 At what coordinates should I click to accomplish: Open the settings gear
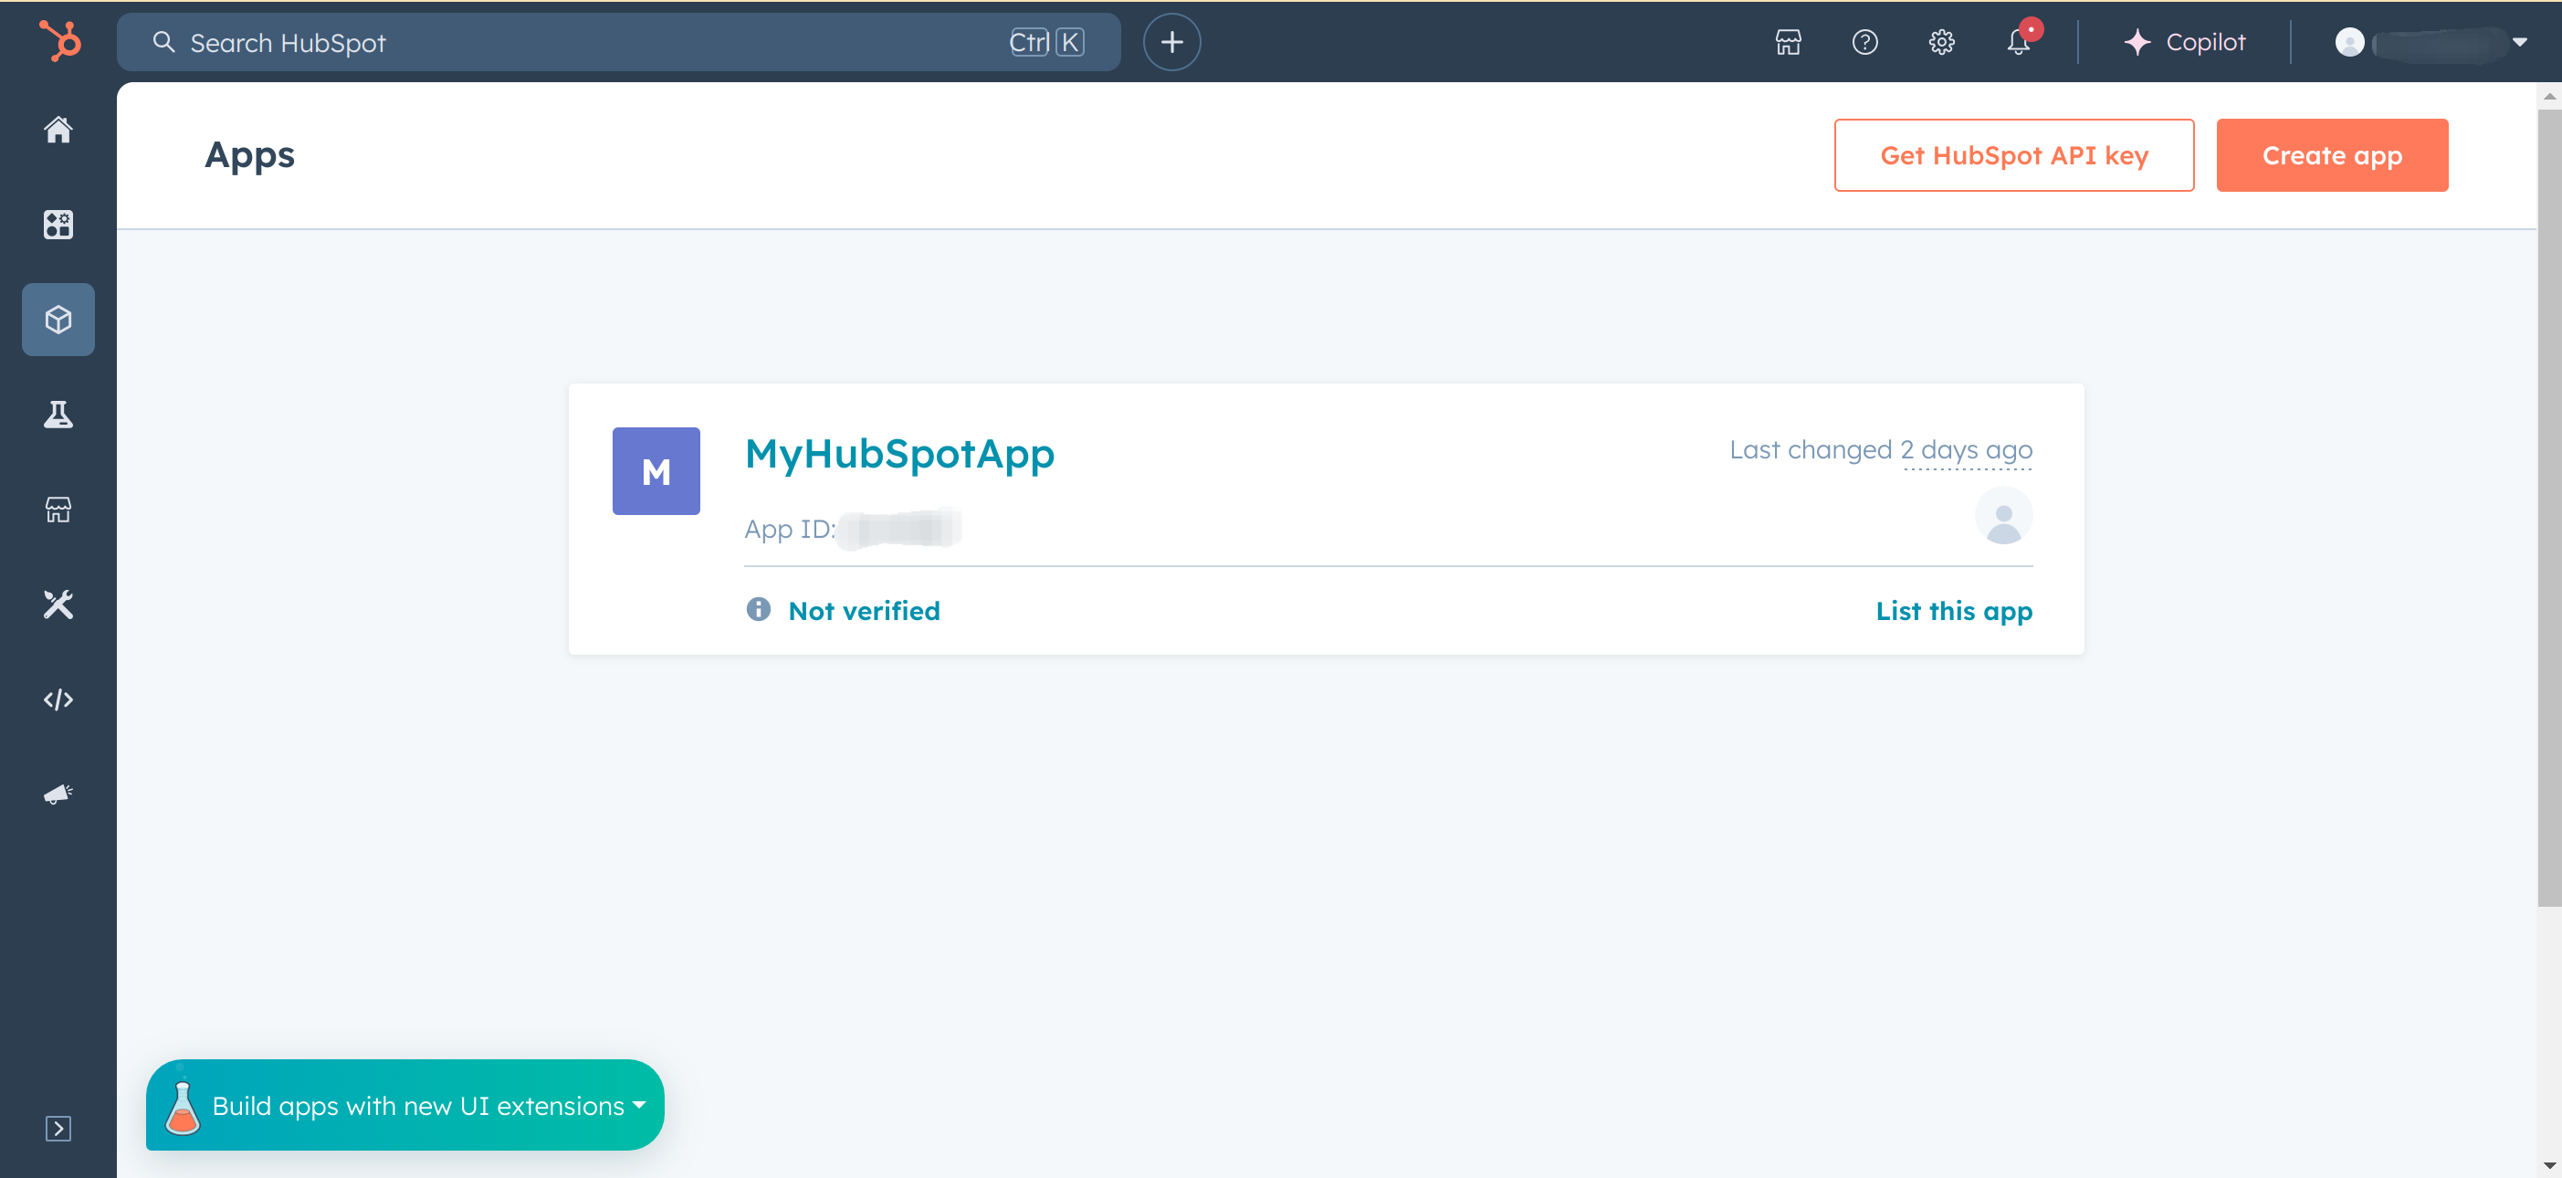[1941, 42]
